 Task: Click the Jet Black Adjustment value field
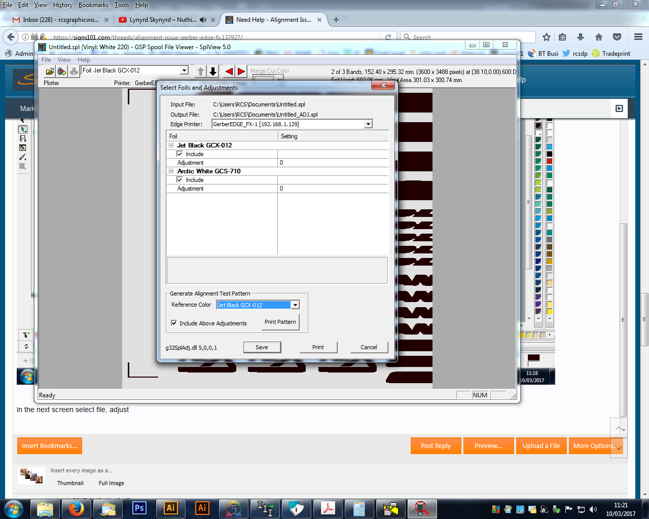(333, 163)
